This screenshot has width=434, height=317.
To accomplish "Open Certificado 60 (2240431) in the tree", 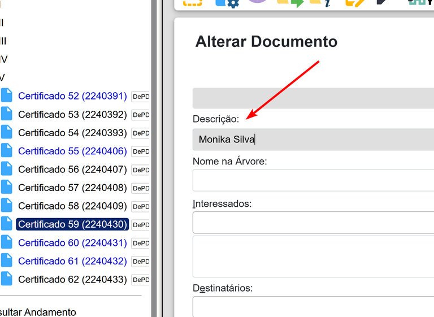I will tap(72, 242).
